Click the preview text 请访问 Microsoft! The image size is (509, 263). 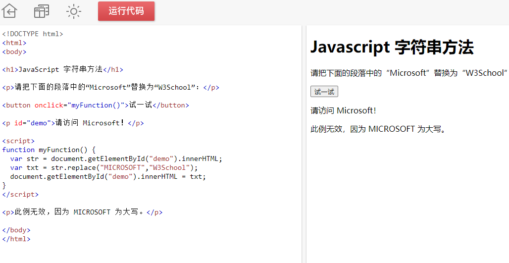coord(343,111)
